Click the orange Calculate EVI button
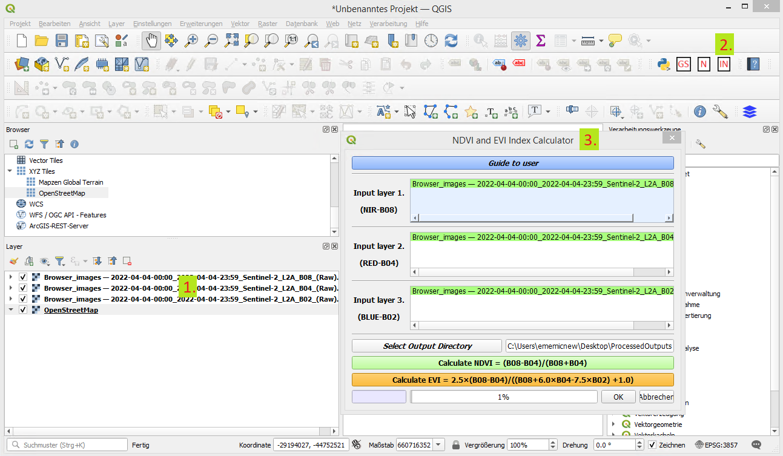Image resolution: width=783 pixels, height=456 pixels. click(513, 380)
